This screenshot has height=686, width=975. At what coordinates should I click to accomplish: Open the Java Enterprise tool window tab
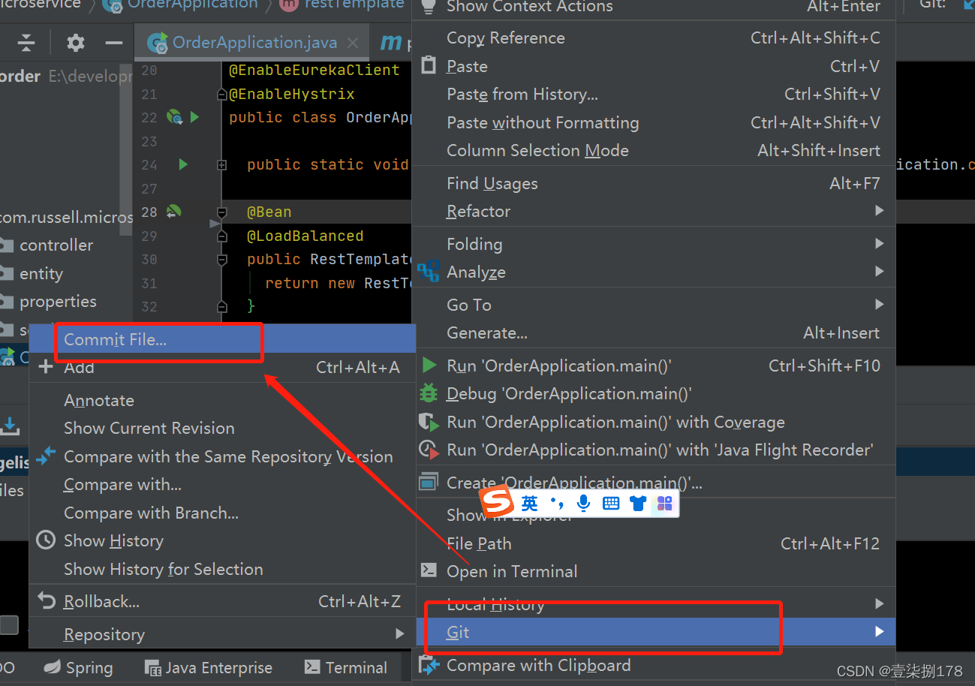coord(208,667)
